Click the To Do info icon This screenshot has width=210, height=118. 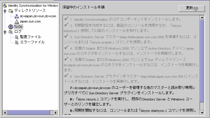(x=11, y=27)
